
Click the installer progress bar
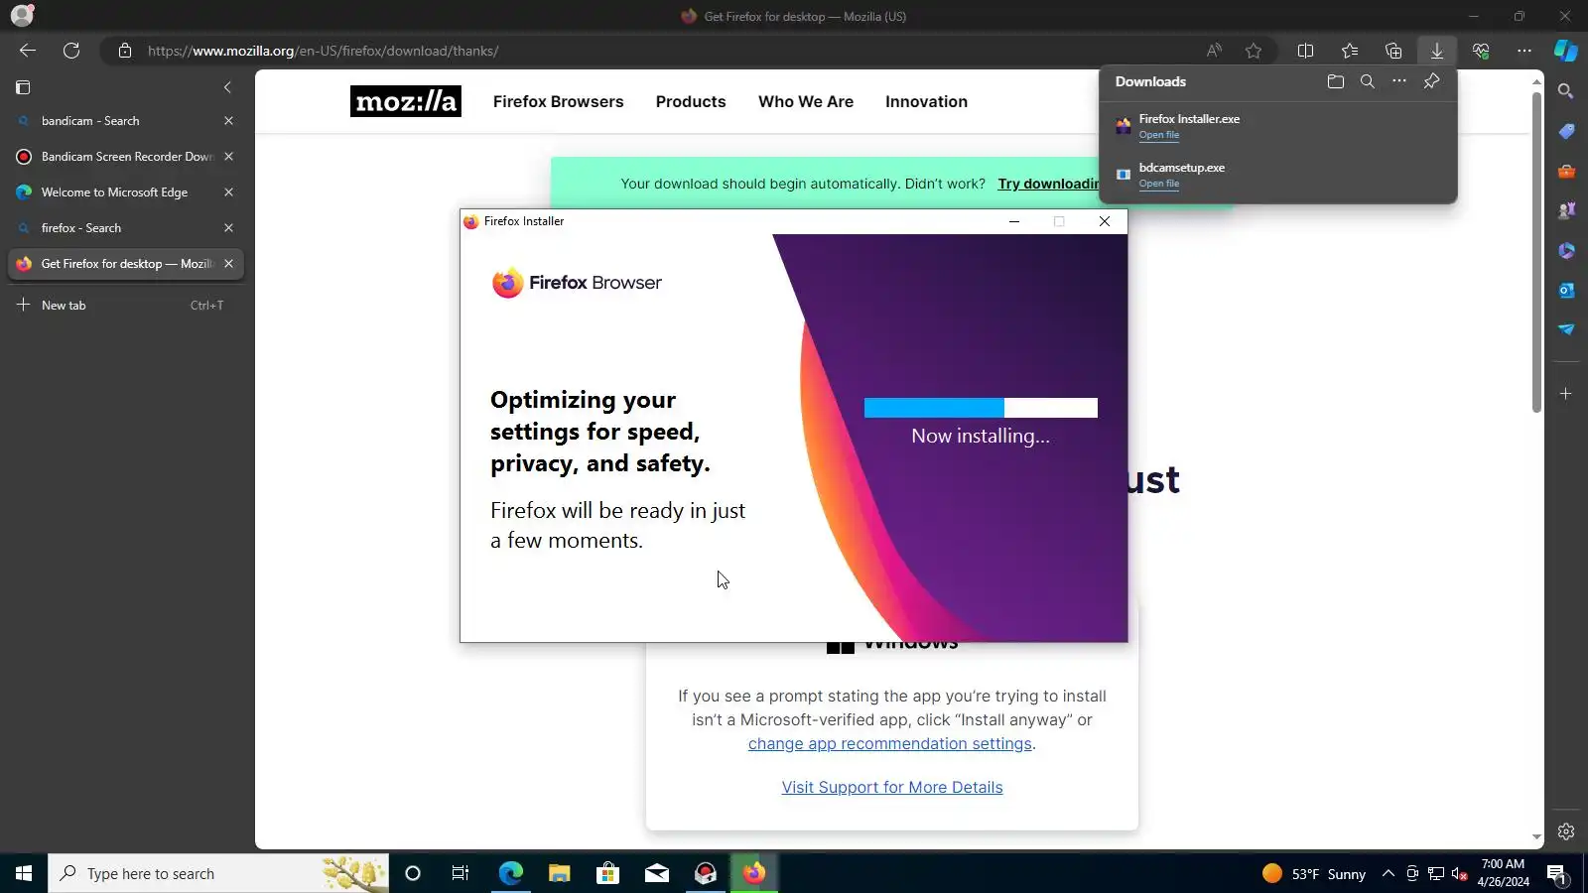(x=981, y=408)
